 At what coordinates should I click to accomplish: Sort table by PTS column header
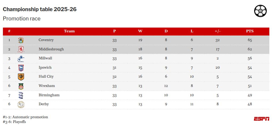(250, 31)
